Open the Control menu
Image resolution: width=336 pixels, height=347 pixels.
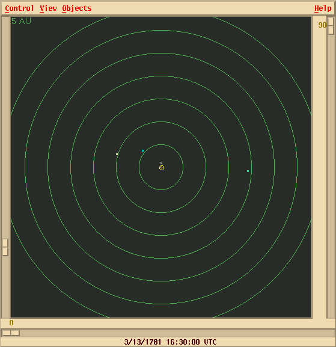click(19, 8)
